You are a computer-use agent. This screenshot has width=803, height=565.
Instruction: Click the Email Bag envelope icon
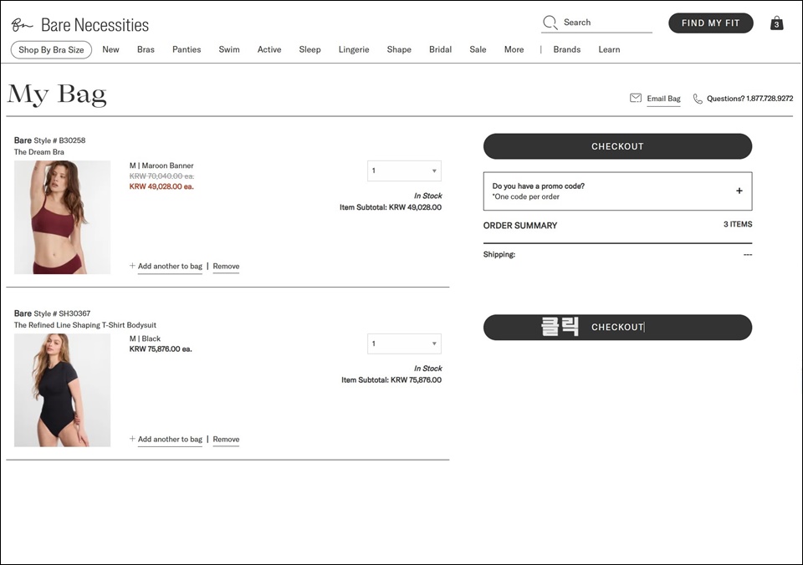[636, 98]
